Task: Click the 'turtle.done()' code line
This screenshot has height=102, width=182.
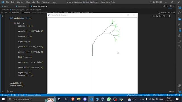Action: click(16, 86)
